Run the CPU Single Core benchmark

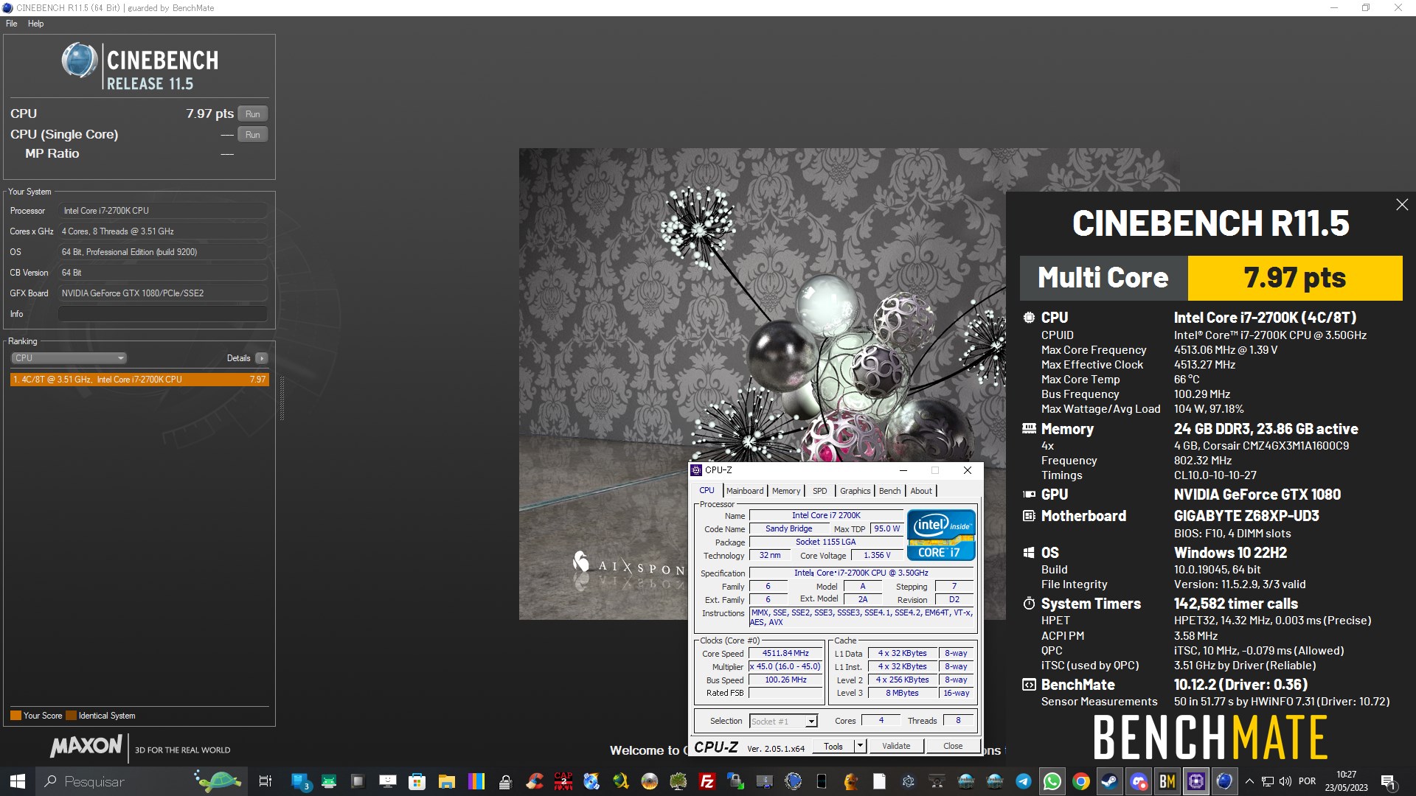point(252,135)
